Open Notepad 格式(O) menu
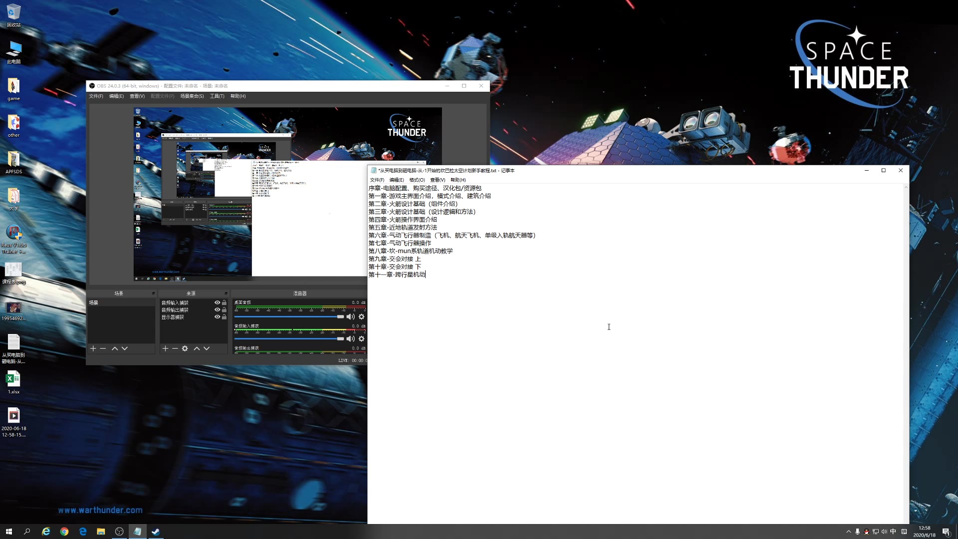 click(417, 180)
